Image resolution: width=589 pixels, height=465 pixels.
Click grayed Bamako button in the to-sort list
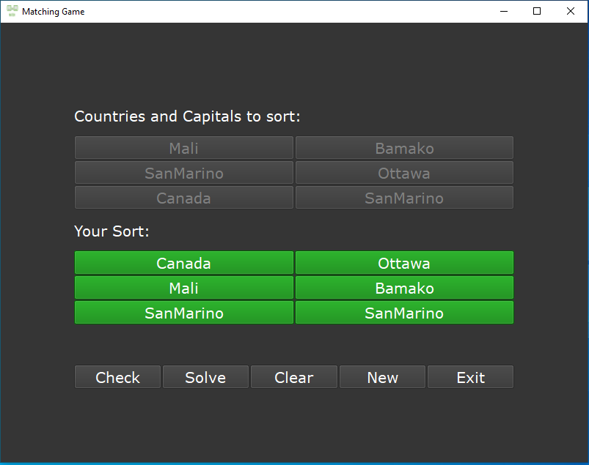[x=404, y=148]
